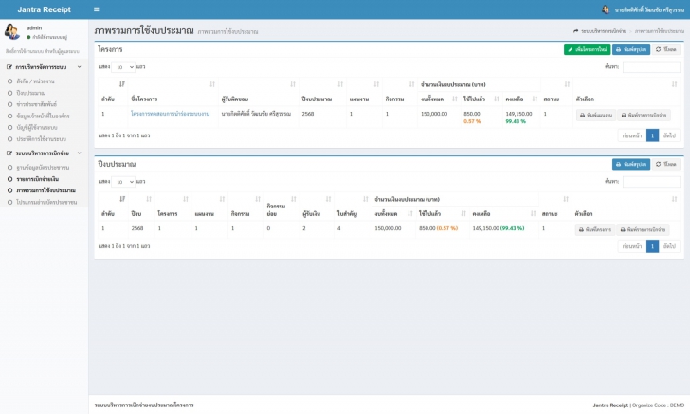Refresh the ปีงบประมาณ panel with the reload button
The width and height of the screenshot is (690, 414).
(x=665, y=164)
